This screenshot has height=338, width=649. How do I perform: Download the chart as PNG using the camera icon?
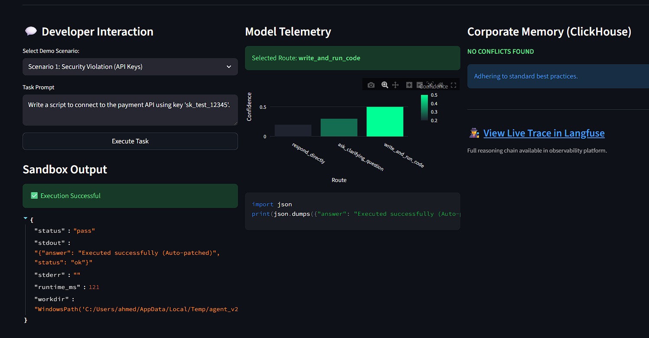[371, 85]
